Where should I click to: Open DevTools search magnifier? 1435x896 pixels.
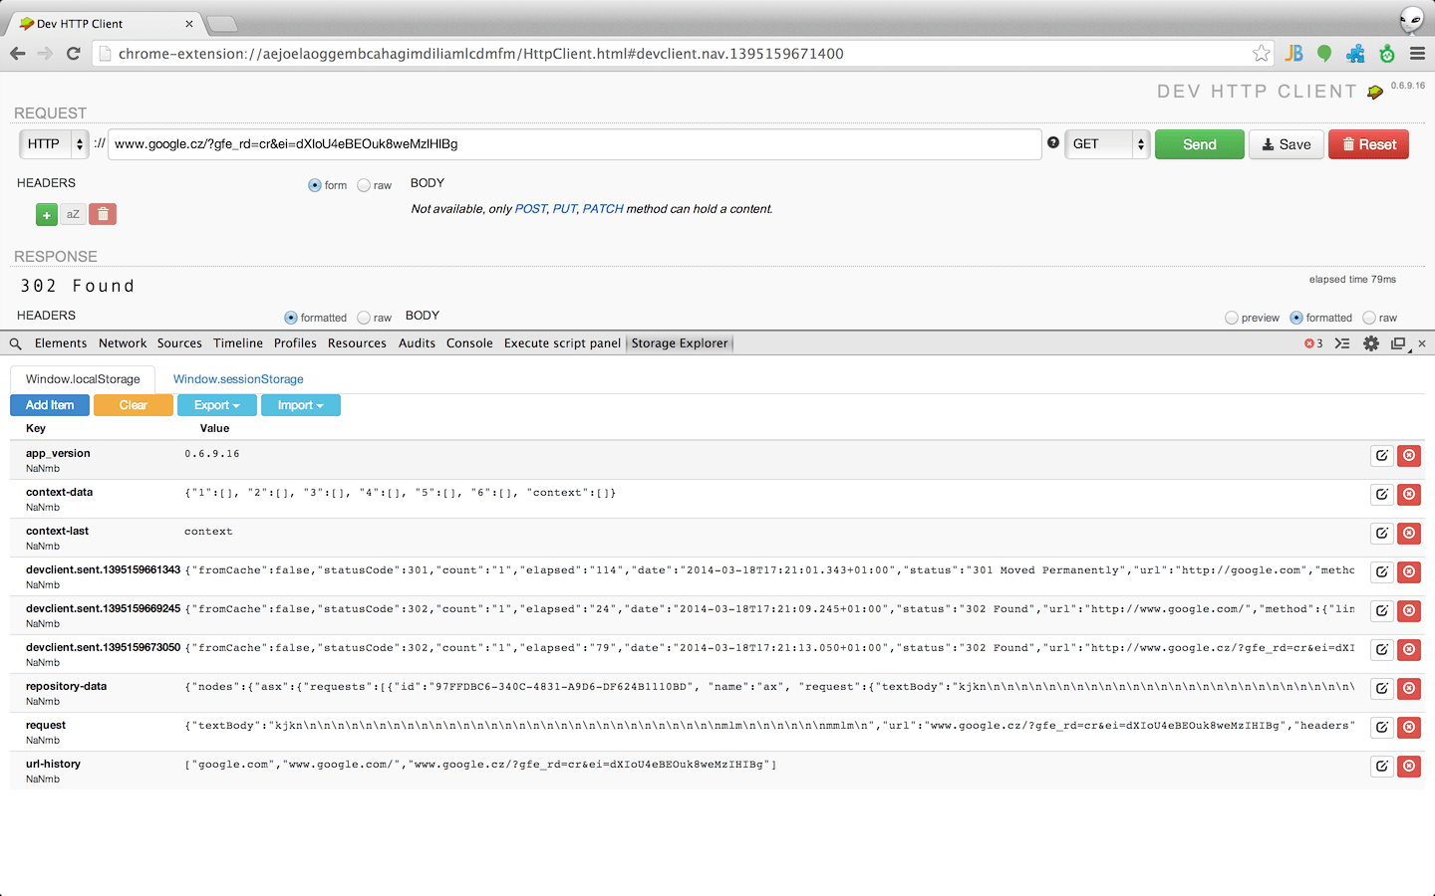14,342
